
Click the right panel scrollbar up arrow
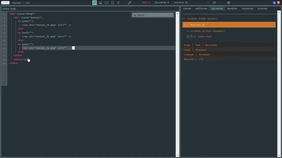(x=279, y=12)
